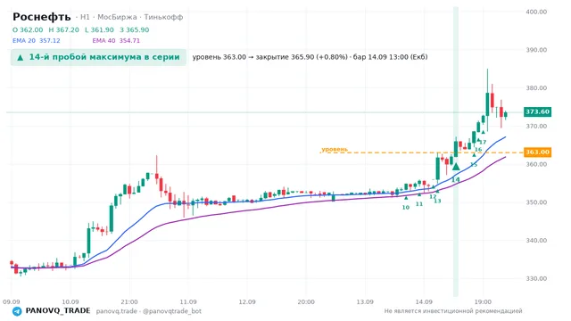Screen dimensions: 571x321
Task: Click the PANOVQ_TRADE channel name
Action: (58, 311)
